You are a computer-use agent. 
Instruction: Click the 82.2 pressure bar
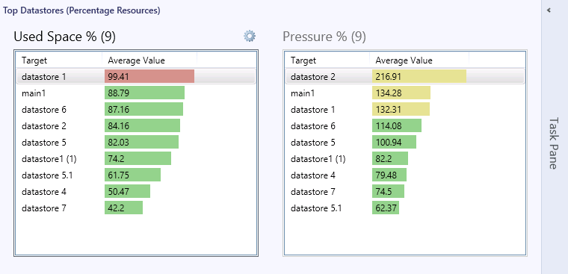[390, 158]
